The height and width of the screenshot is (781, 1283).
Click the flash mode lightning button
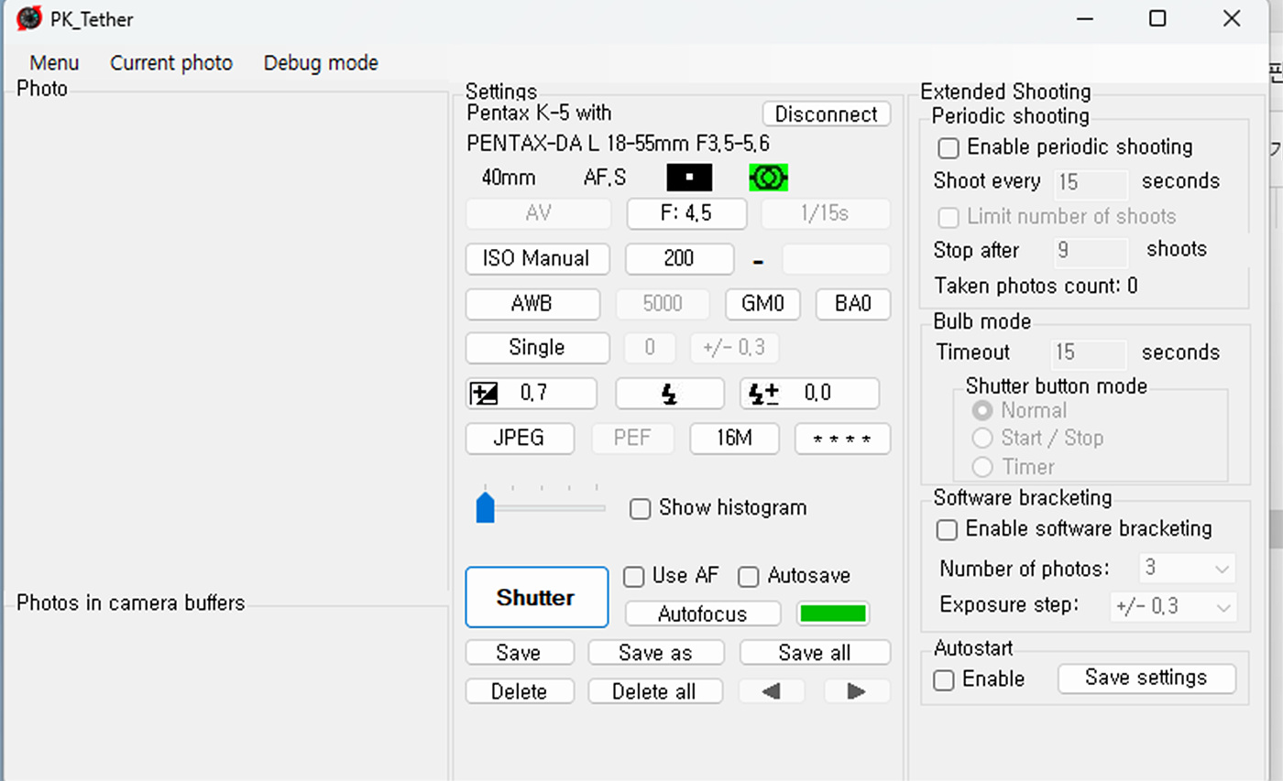pyautogui.click(x=670, y=394)
